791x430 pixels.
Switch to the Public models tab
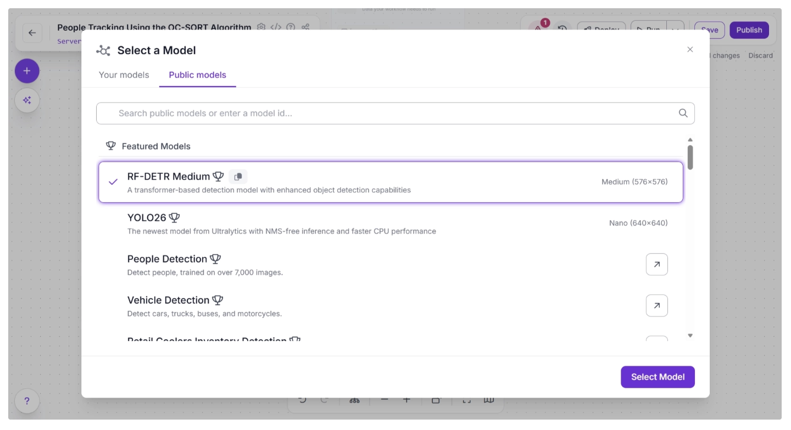coord(197,75)
